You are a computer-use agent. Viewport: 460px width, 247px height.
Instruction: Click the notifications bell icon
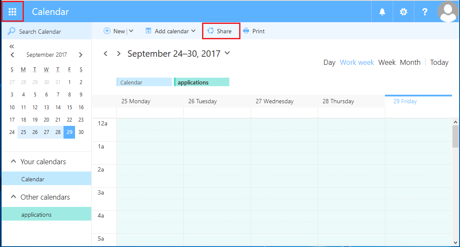coord(382,11)
